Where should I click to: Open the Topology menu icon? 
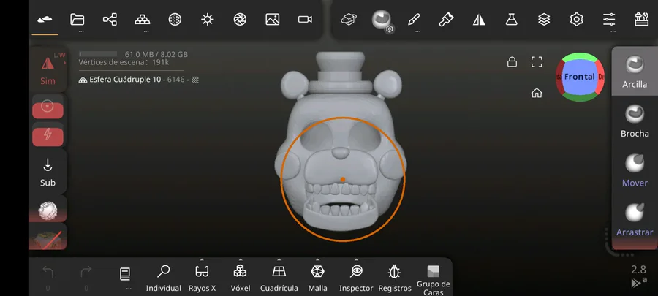click(x=143, y=20)
